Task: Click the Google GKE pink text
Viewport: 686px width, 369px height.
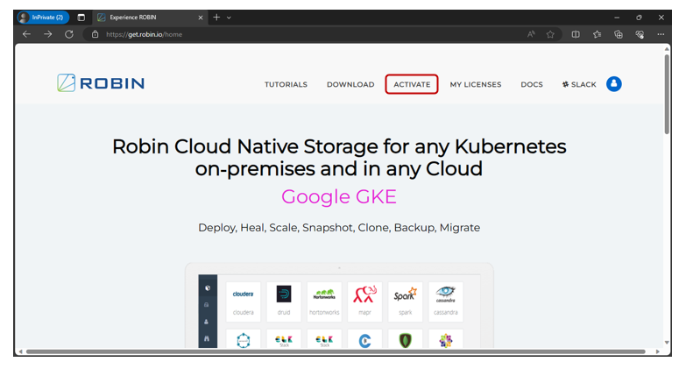Action: click(339, 196)
